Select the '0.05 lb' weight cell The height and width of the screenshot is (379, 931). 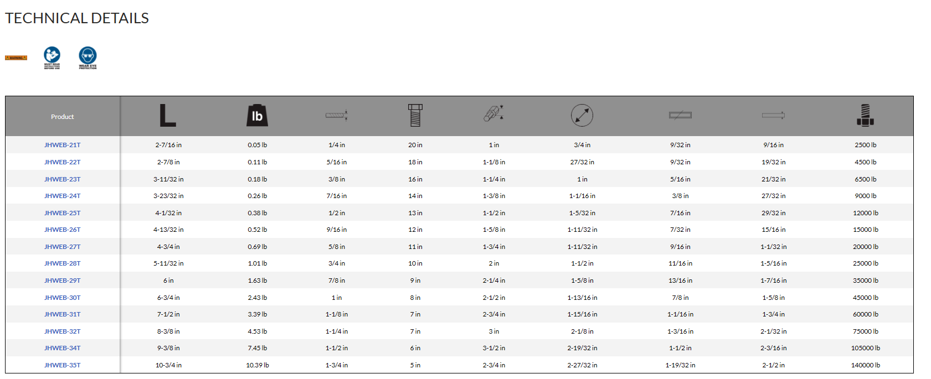[257, 145]
